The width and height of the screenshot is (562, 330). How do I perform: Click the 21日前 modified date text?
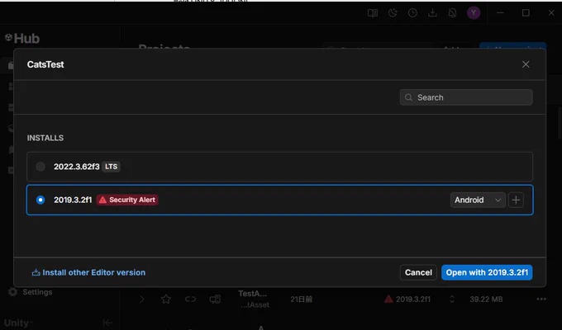coord(301,299)
